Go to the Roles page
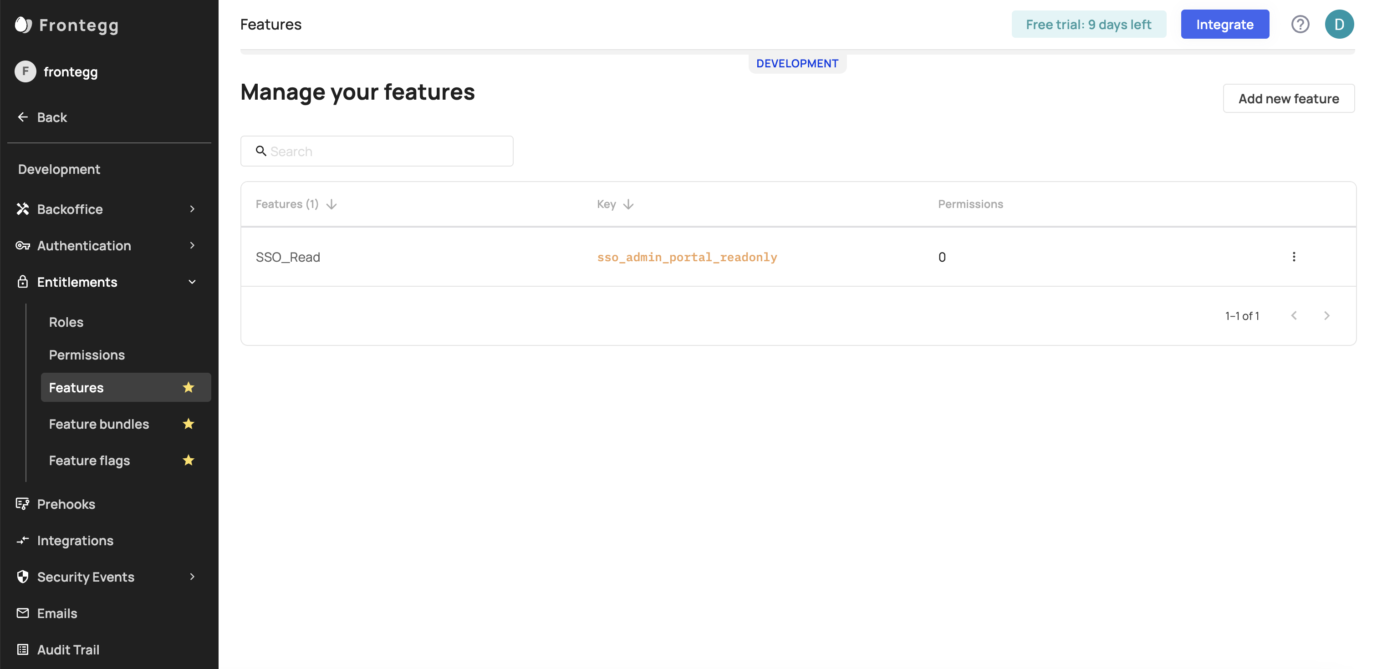The height and width of the screenshot is (669, 1377). 66,322
